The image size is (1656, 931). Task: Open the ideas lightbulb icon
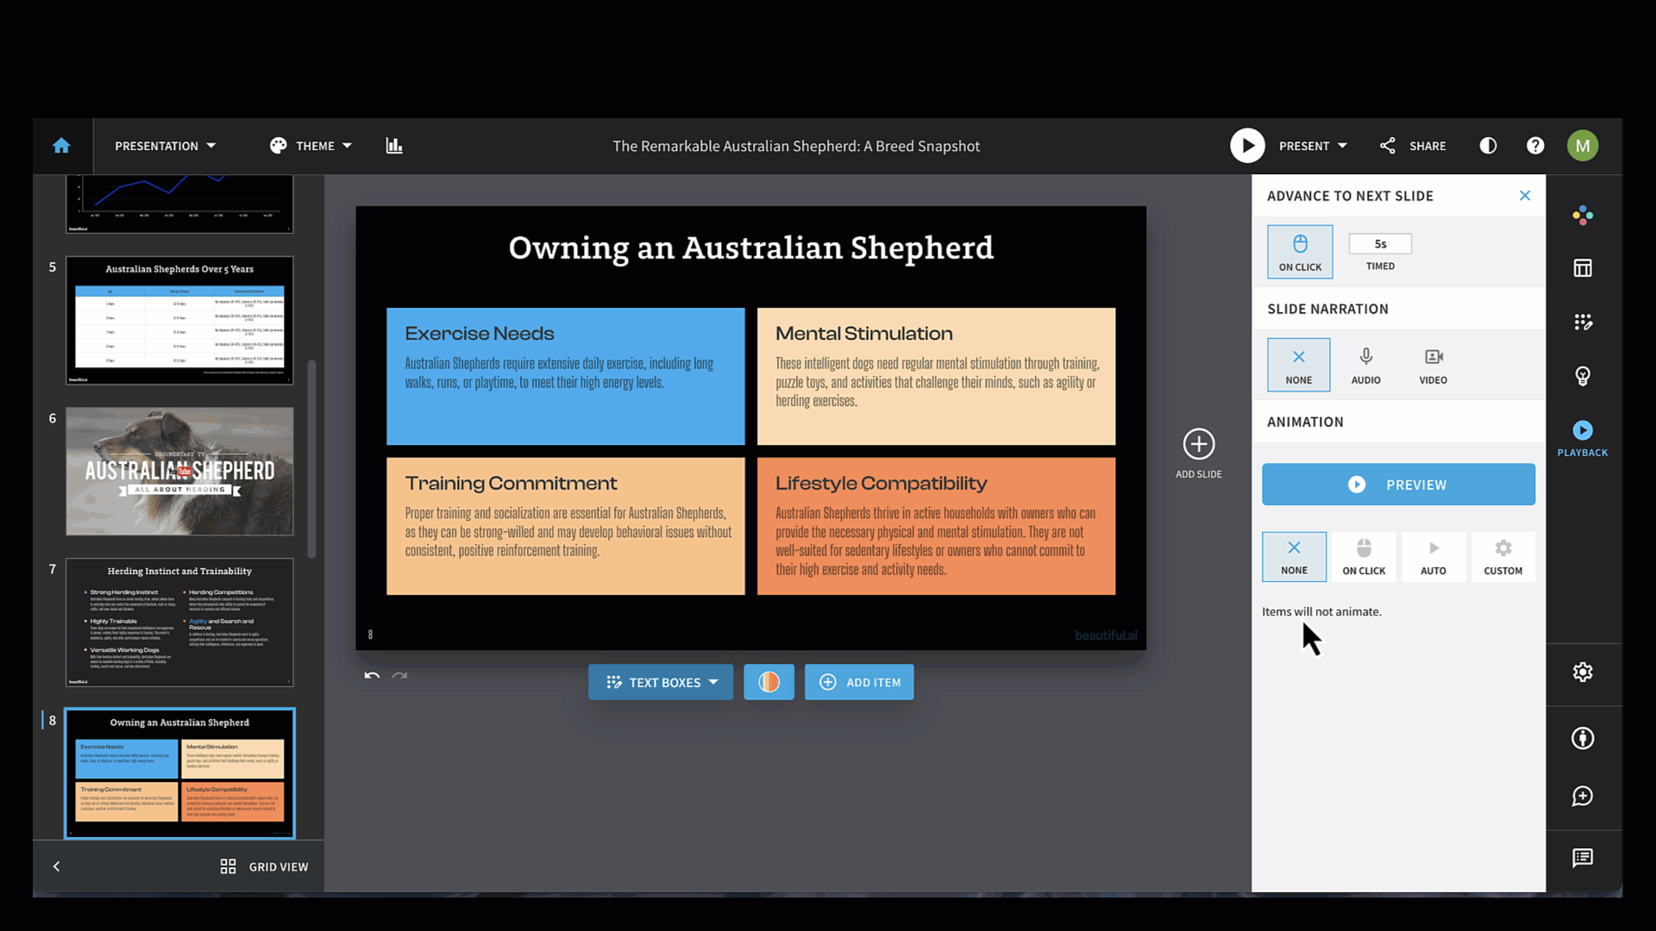[1582, 376]
